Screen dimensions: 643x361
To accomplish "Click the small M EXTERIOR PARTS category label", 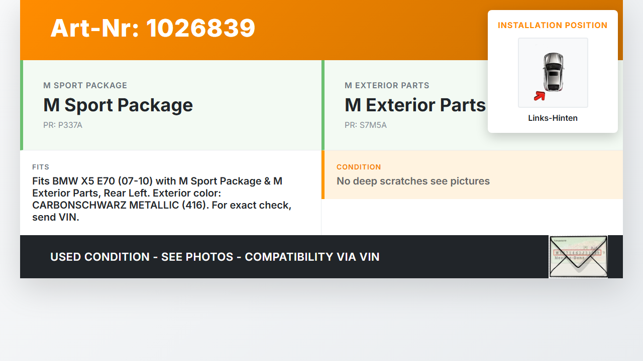I will coord(387,85).
